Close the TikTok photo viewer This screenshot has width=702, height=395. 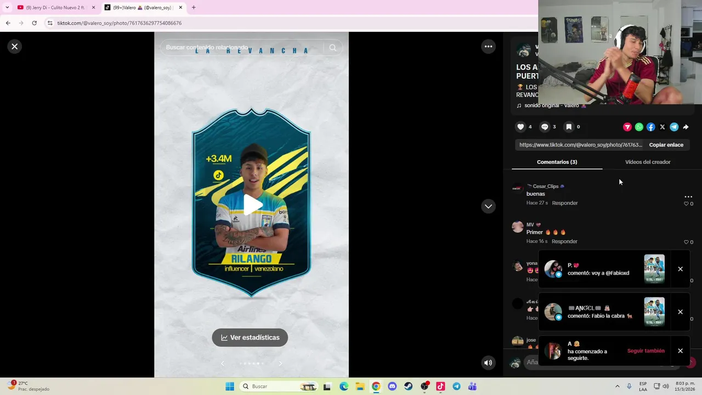[x=15, y=47]
